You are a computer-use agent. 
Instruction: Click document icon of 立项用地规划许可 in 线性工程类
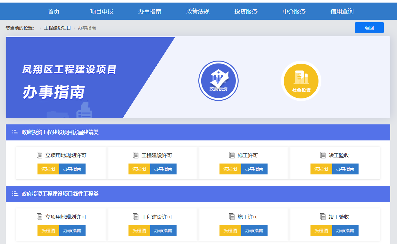39,217
